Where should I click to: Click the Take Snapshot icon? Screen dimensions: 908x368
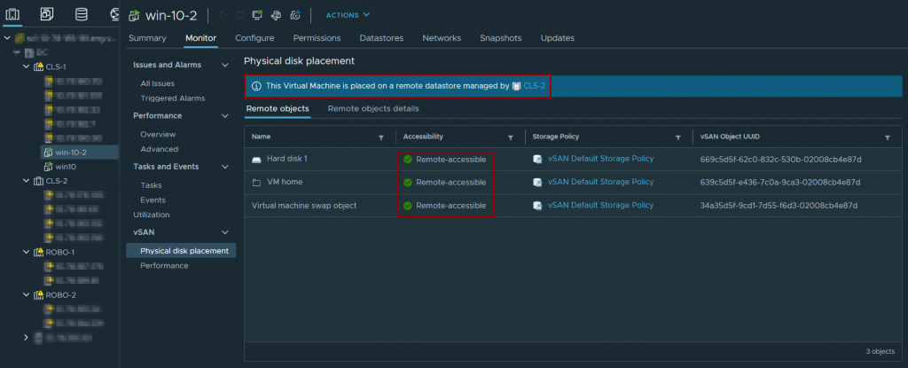[294, 15]
